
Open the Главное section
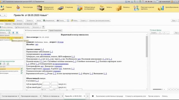point(9,7)
